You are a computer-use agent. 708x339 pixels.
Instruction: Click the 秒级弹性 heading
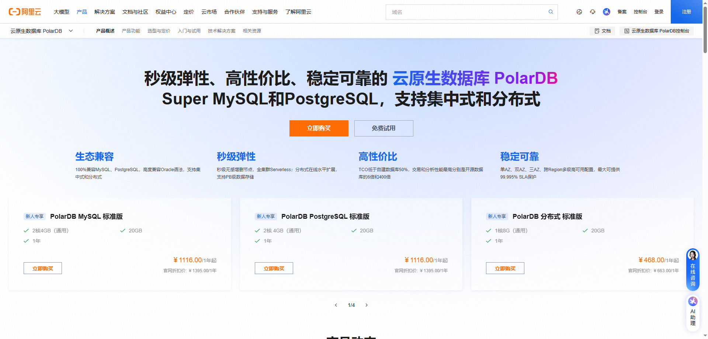pyautogui.click(x=236, y=156)
